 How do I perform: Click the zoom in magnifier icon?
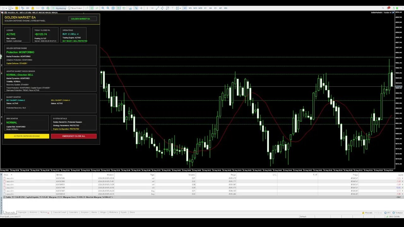coord(103,8)
